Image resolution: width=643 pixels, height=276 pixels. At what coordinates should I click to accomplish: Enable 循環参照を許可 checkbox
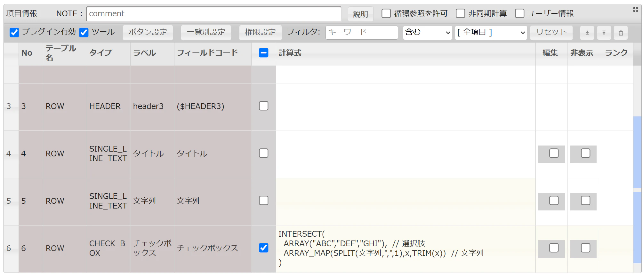pyautogui.click(x=386, y=13)
